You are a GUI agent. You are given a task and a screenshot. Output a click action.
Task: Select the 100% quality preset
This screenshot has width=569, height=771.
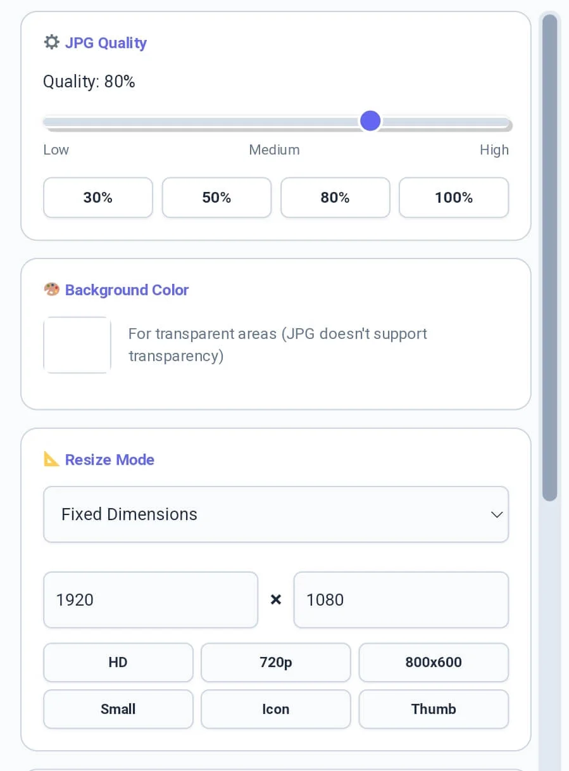pyautogui.click(x=453, y=198)
